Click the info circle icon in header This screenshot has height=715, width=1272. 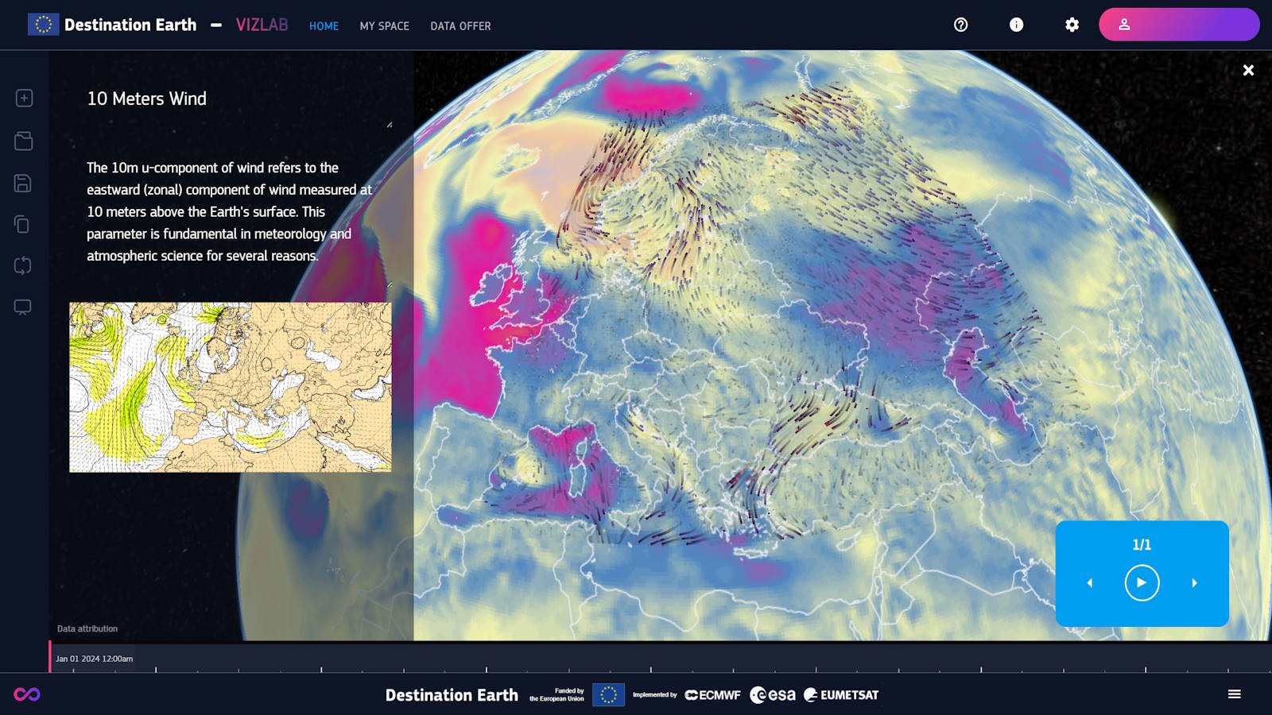(1016, 25)
